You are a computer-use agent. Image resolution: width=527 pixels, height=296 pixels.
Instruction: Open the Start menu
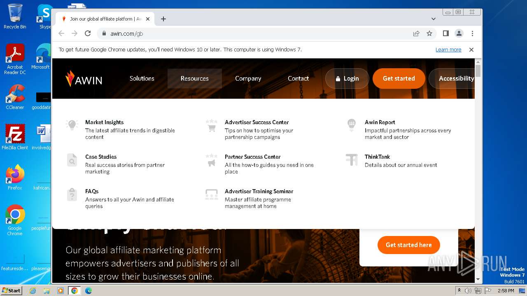coord(12,291)
